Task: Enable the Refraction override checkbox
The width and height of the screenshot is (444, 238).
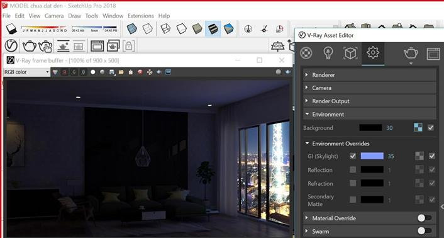Action: point(353,183)
